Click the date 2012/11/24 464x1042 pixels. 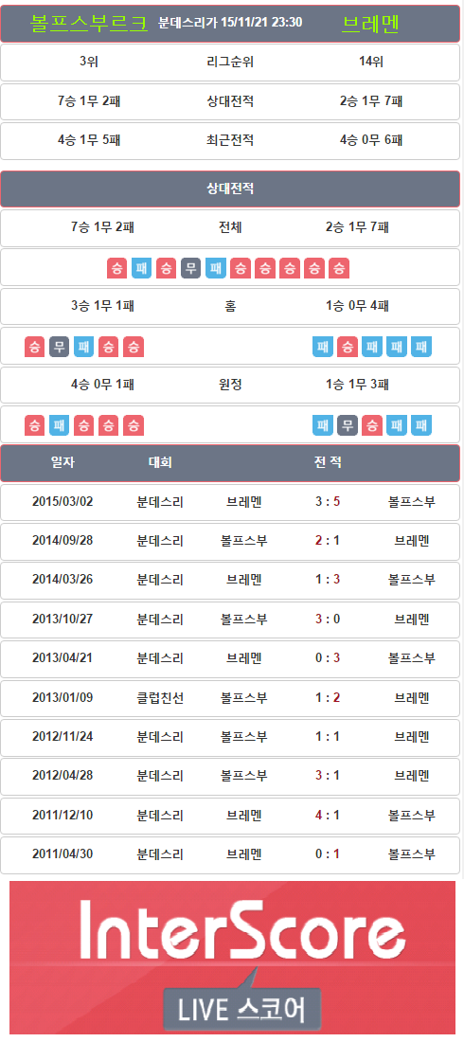[x=63, y=737]
